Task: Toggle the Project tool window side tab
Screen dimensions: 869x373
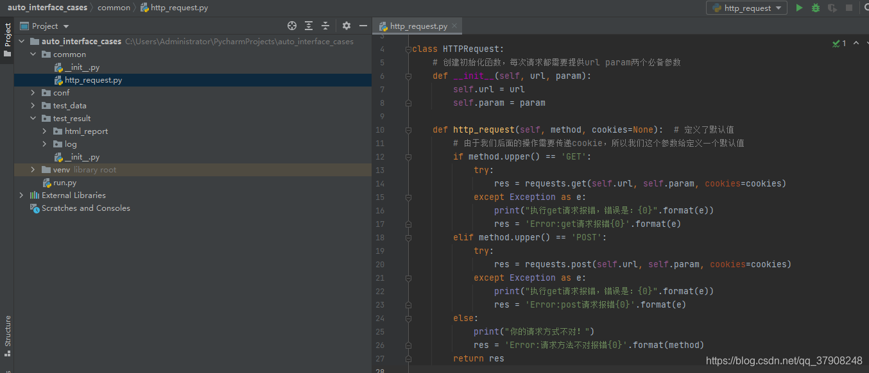Action: coord(7,40)
